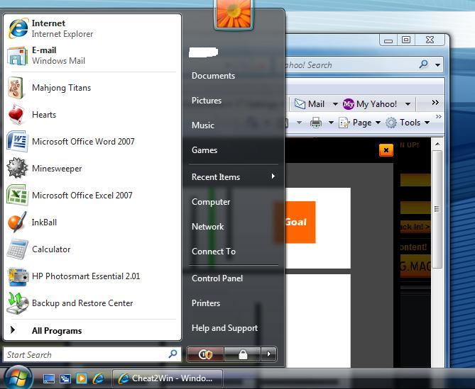
Task: Expand the shutdown options arrow
Action: [268, 354]
